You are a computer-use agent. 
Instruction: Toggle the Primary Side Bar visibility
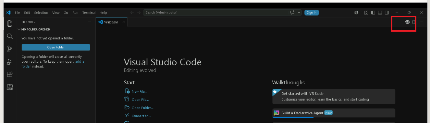[373, 13]
